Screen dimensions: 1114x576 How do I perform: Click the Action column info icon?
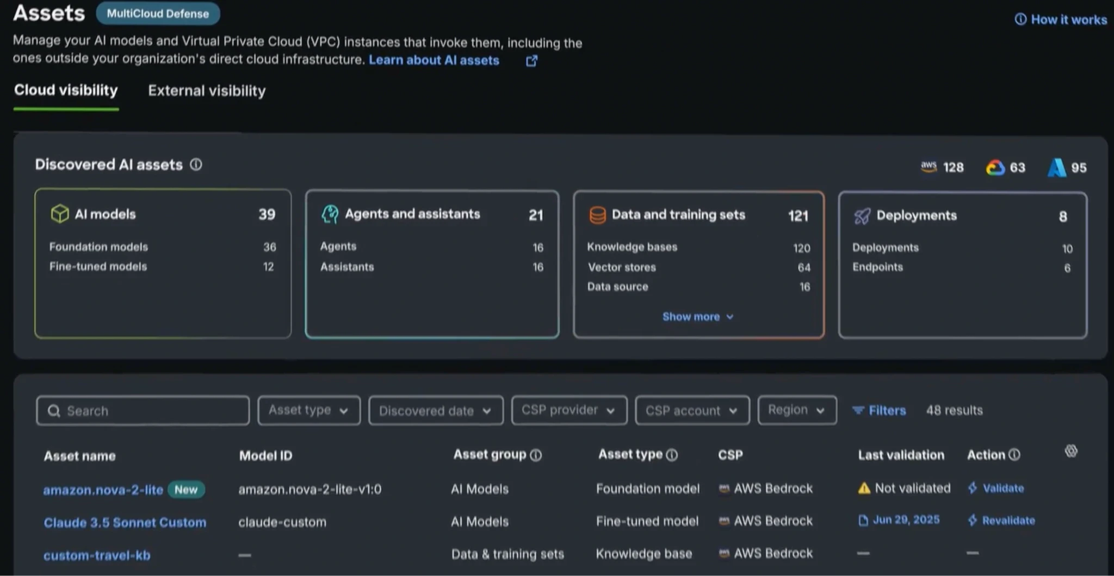pos(1014,455)
